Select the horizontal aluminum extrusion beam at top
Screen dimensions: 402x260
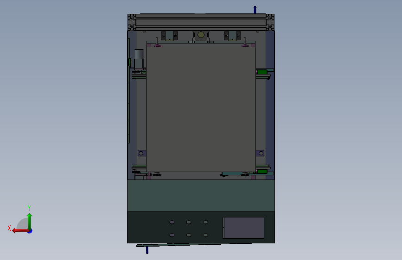tap(201, 22)
